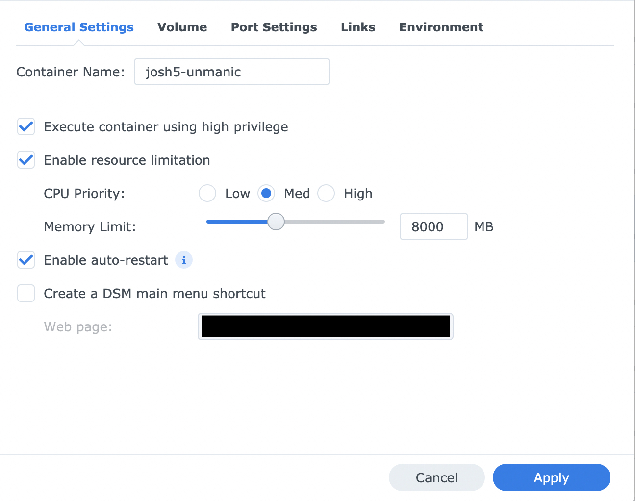Toggle Execute container using high privilege
Viewport: 635px width, 501px height.
26,127
